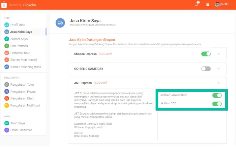
Task: Click the GO-SEND SAME DAY title
Action: 89,69
